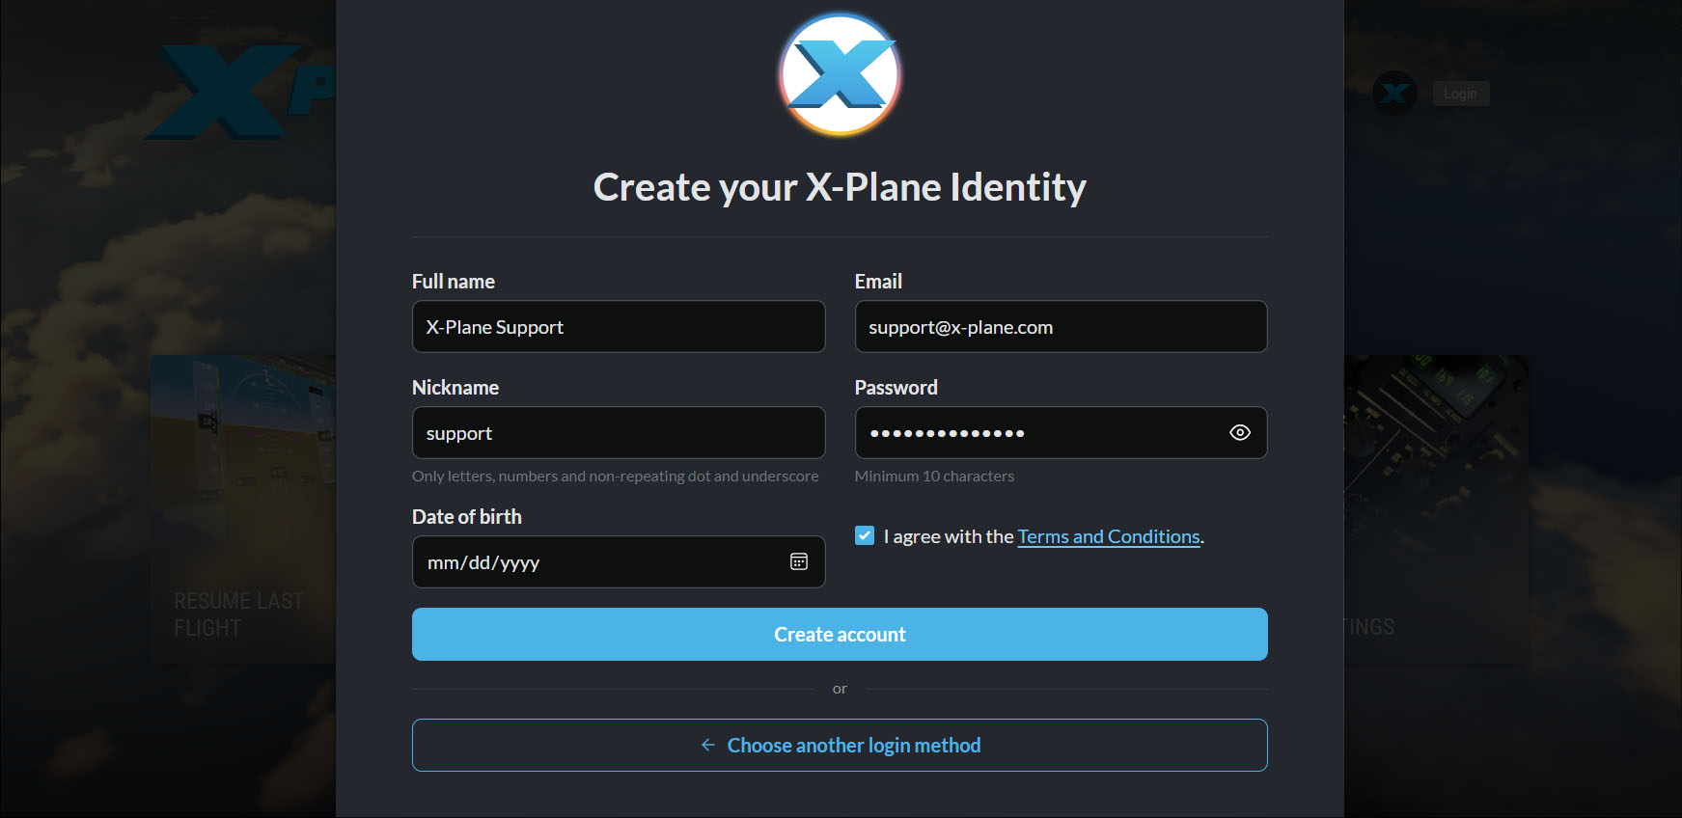Click the "Create your X-Plane Identity" heading
Screen dimensions: 1682x818
click(840, 187)
